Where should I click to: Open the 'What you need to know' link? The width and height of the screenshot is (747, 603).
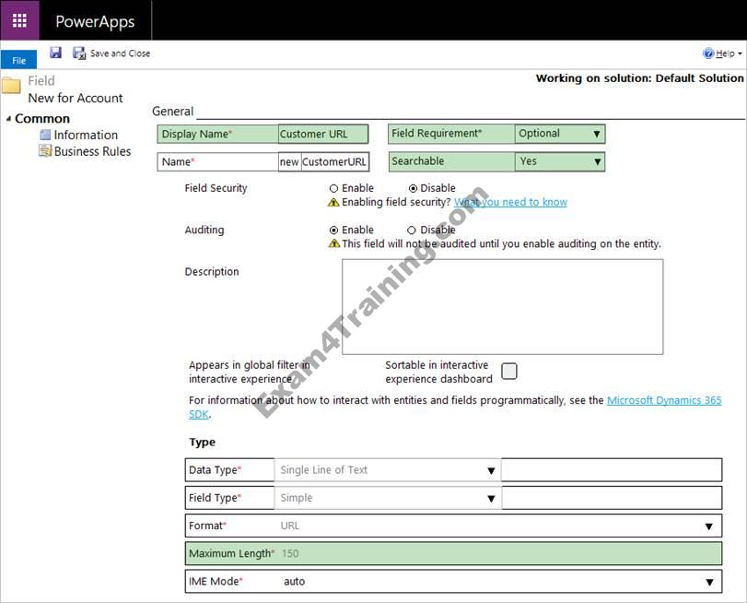click(510, 202)
